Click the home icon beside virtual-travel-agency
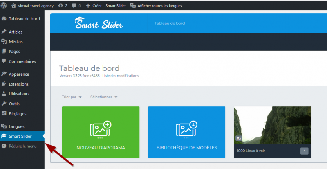Image resolution: width=327 pixels, height=169 pixels. coord(13,6)
